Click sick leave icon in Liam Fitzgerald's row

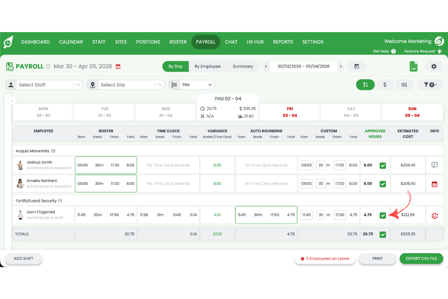[435, 215]
